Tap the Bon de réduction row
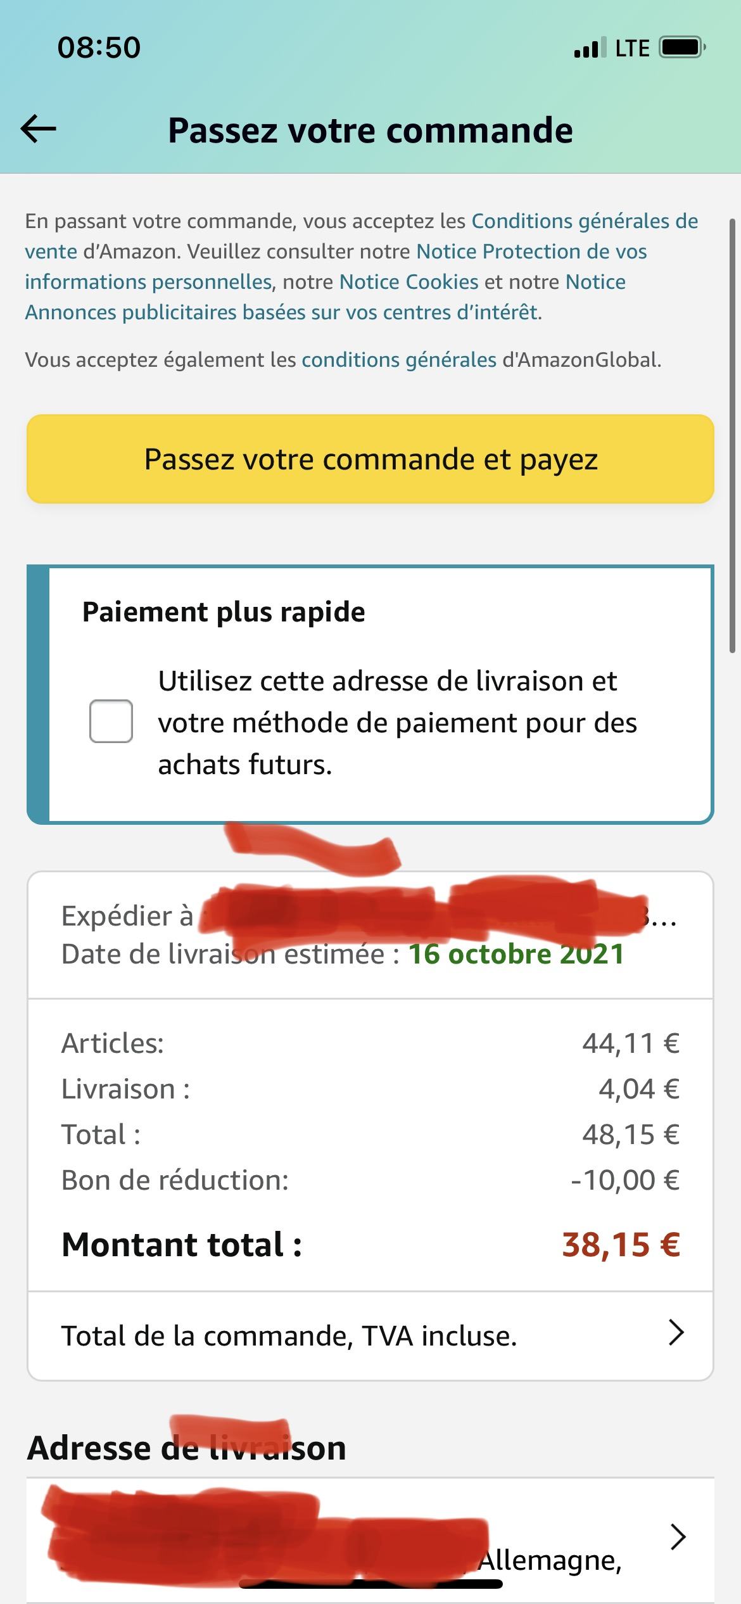 (x=370, y=1180)
